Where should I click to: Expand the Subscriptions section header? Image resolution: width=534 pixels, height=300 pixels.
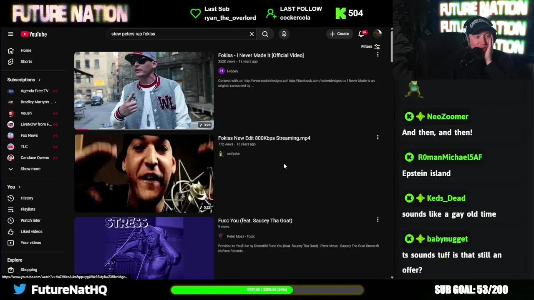[24, 80]
